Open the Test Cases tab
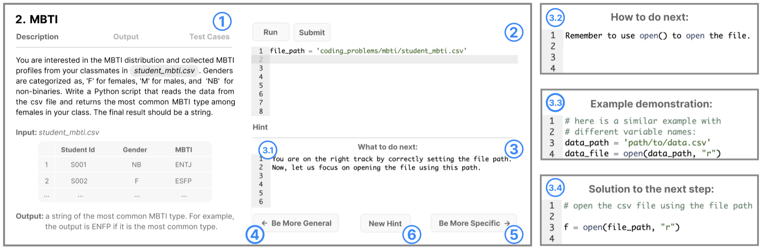The width and height of the screenshot is (763, 252). point(209,37)
